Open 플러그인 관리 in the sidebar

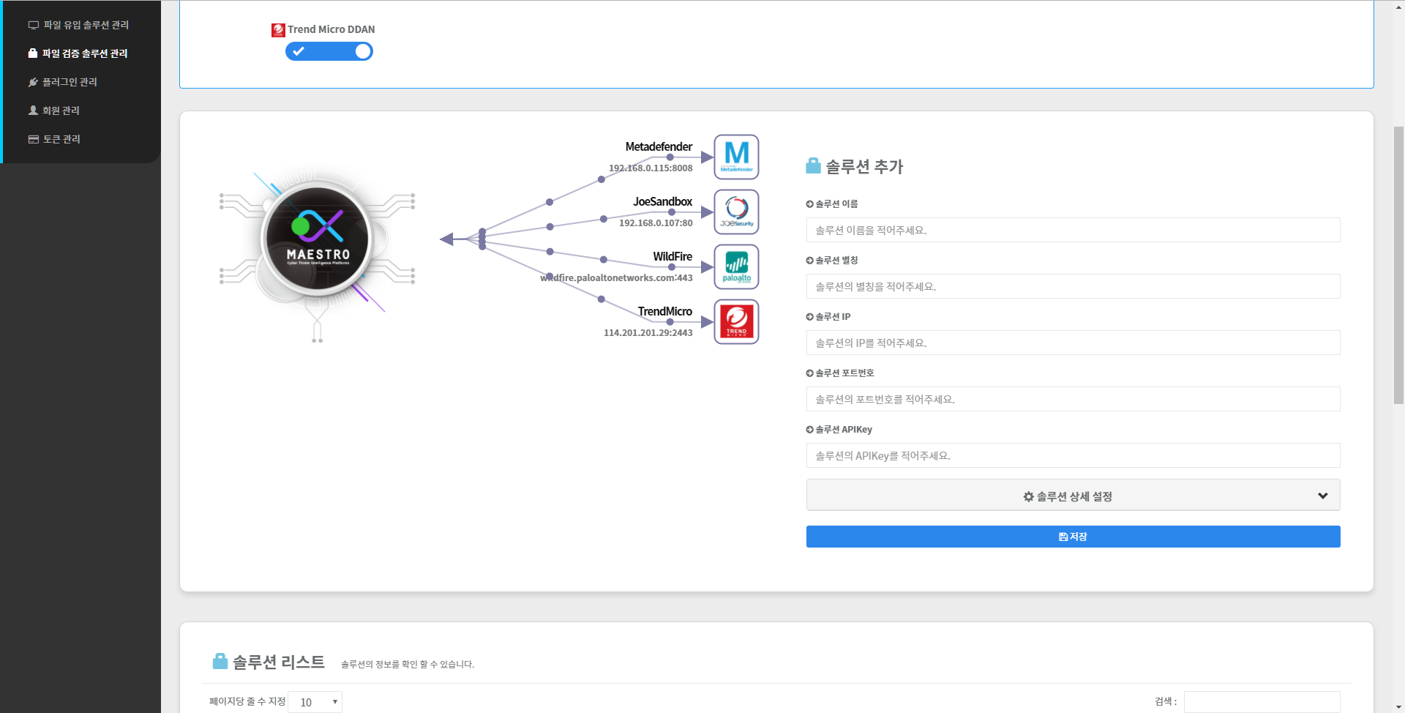tap(70, 82)
